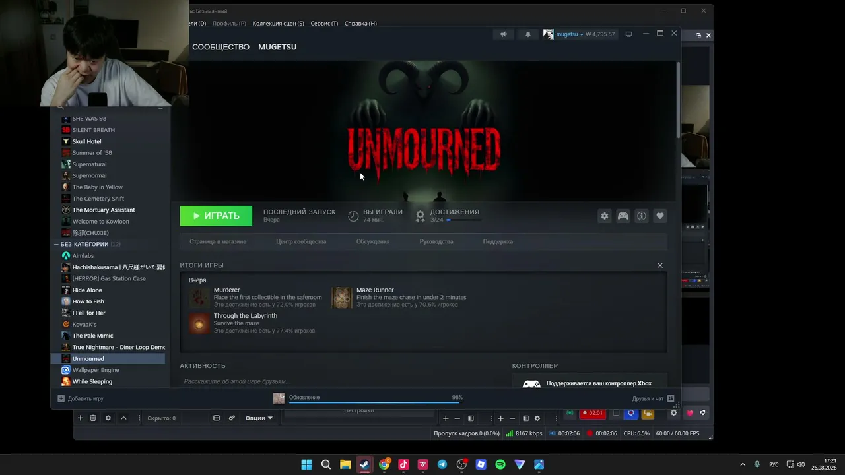Open File Explorer from taskbar
The image size is (845, 475).
pos(345,464)
